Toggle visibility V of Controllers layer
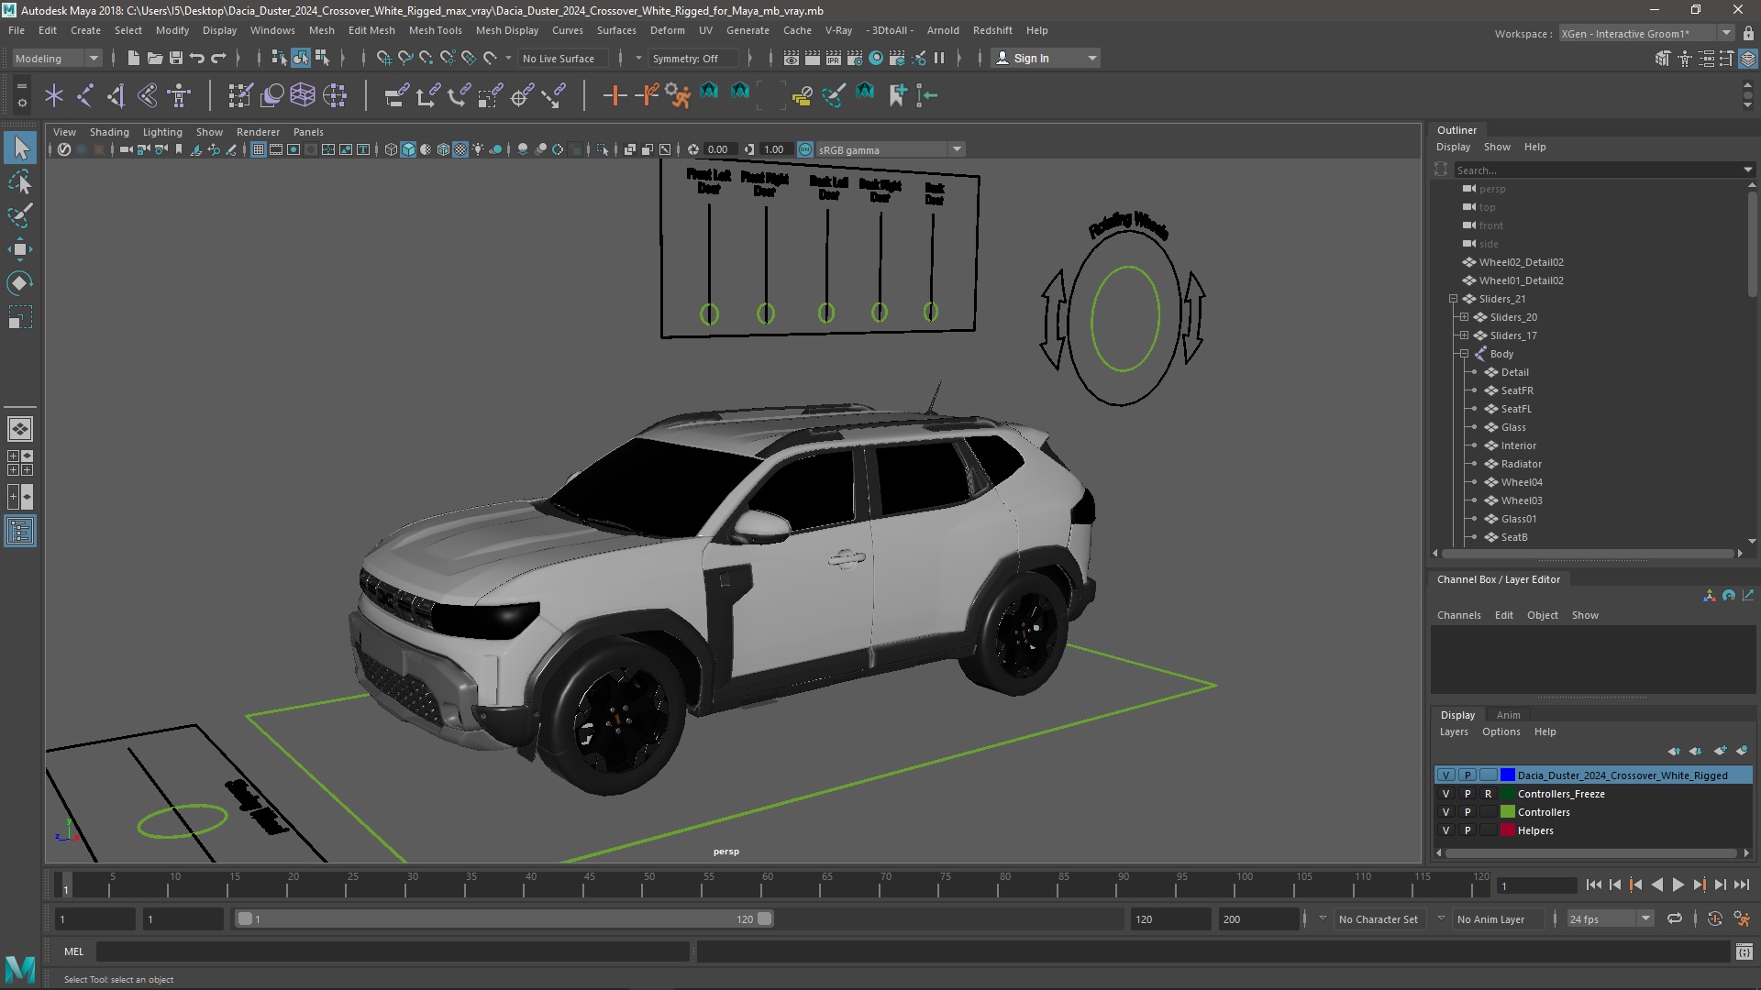The width and height of the screenshot is (1761, 990). (x=1446, y=812)
